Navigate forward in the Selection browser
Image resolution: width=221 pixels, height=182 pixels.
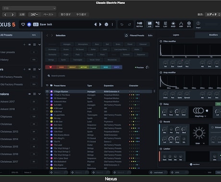(52, 35)
